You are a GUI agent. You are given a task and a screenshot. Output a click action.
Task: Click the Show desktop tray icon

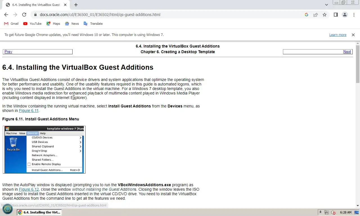[357, 212]
